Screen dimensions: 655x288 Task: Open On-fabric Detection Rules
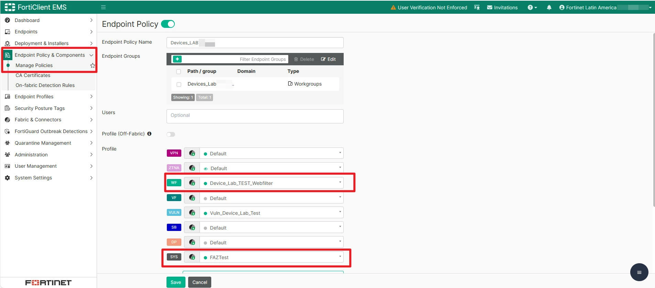pos(45,85)
